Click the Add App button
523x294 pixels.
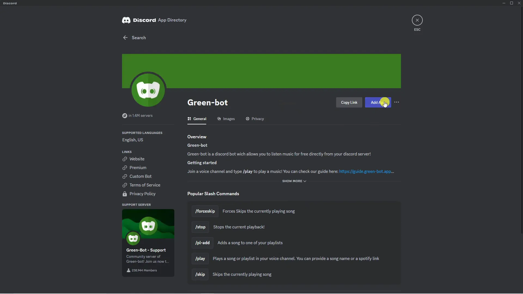(378, 102)
